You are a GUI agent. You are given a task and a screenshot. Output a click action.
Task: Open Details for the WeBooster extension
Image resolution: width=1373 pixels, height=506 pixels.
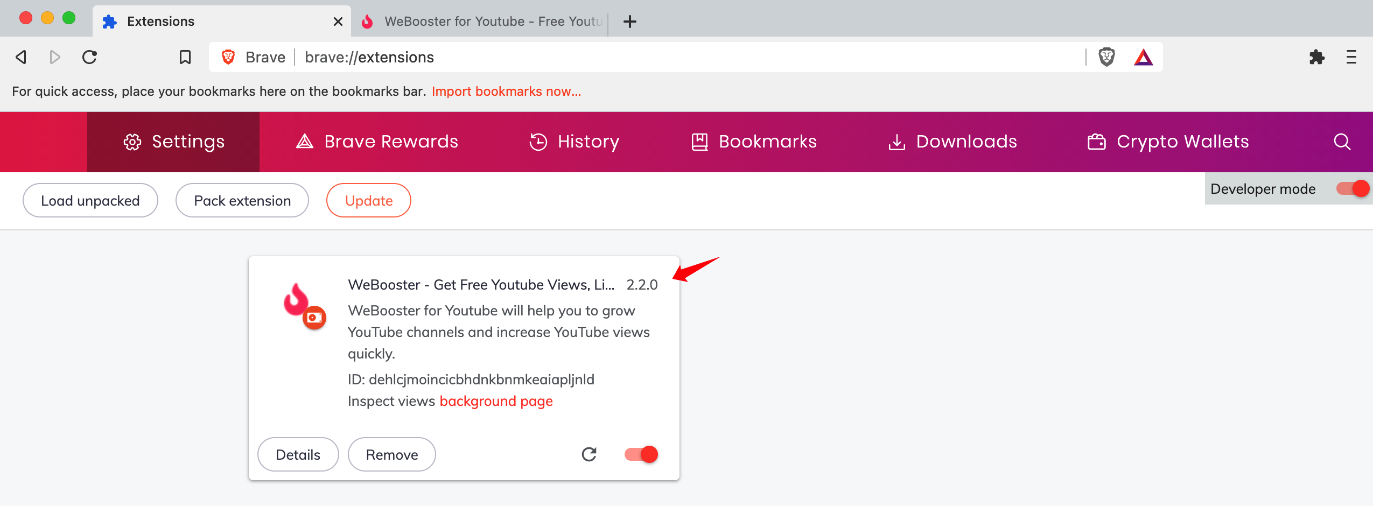[298, 454]
